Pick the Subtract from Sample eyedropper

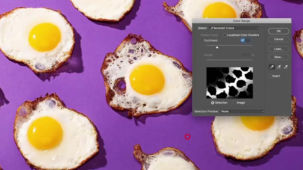coord(286,67)
